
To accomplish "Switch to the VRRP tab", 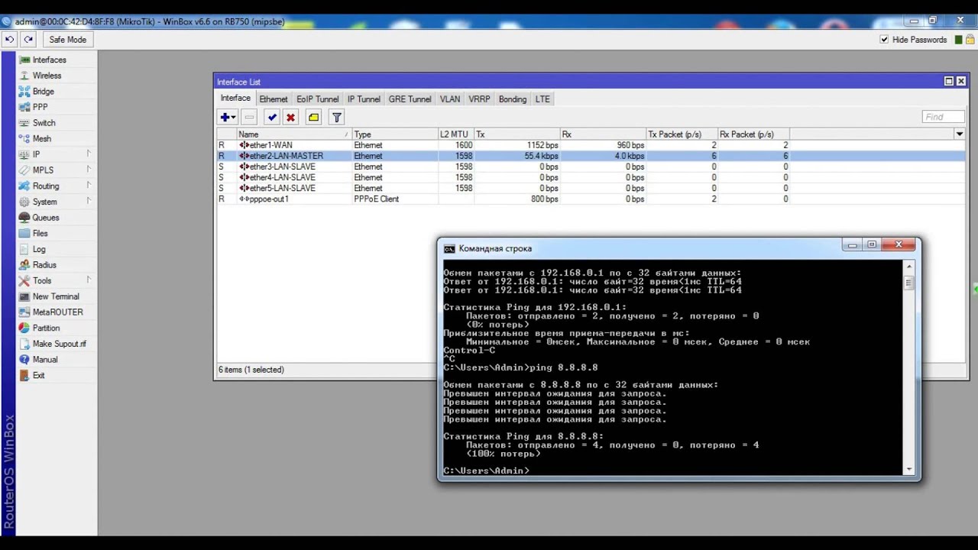I will (x=479, y=99).
